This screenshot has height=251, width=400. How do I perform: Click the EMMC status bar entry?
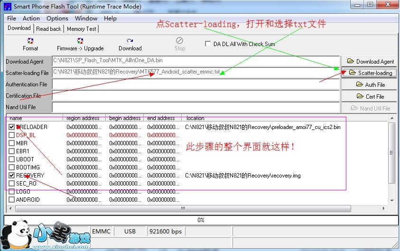pyautogui.click(x=101, y=232)
